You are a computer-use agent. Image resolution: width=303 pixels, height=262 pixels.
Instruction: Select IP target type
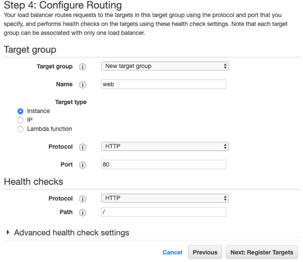pos(20,120)
